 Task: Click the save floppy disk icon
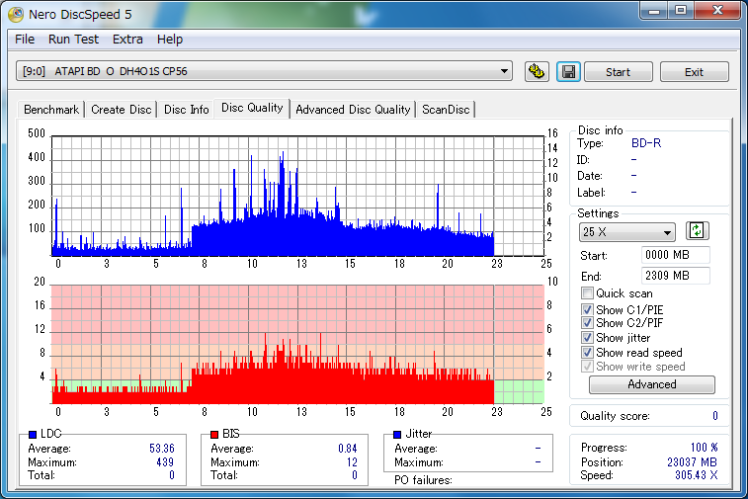pos(568,72)
